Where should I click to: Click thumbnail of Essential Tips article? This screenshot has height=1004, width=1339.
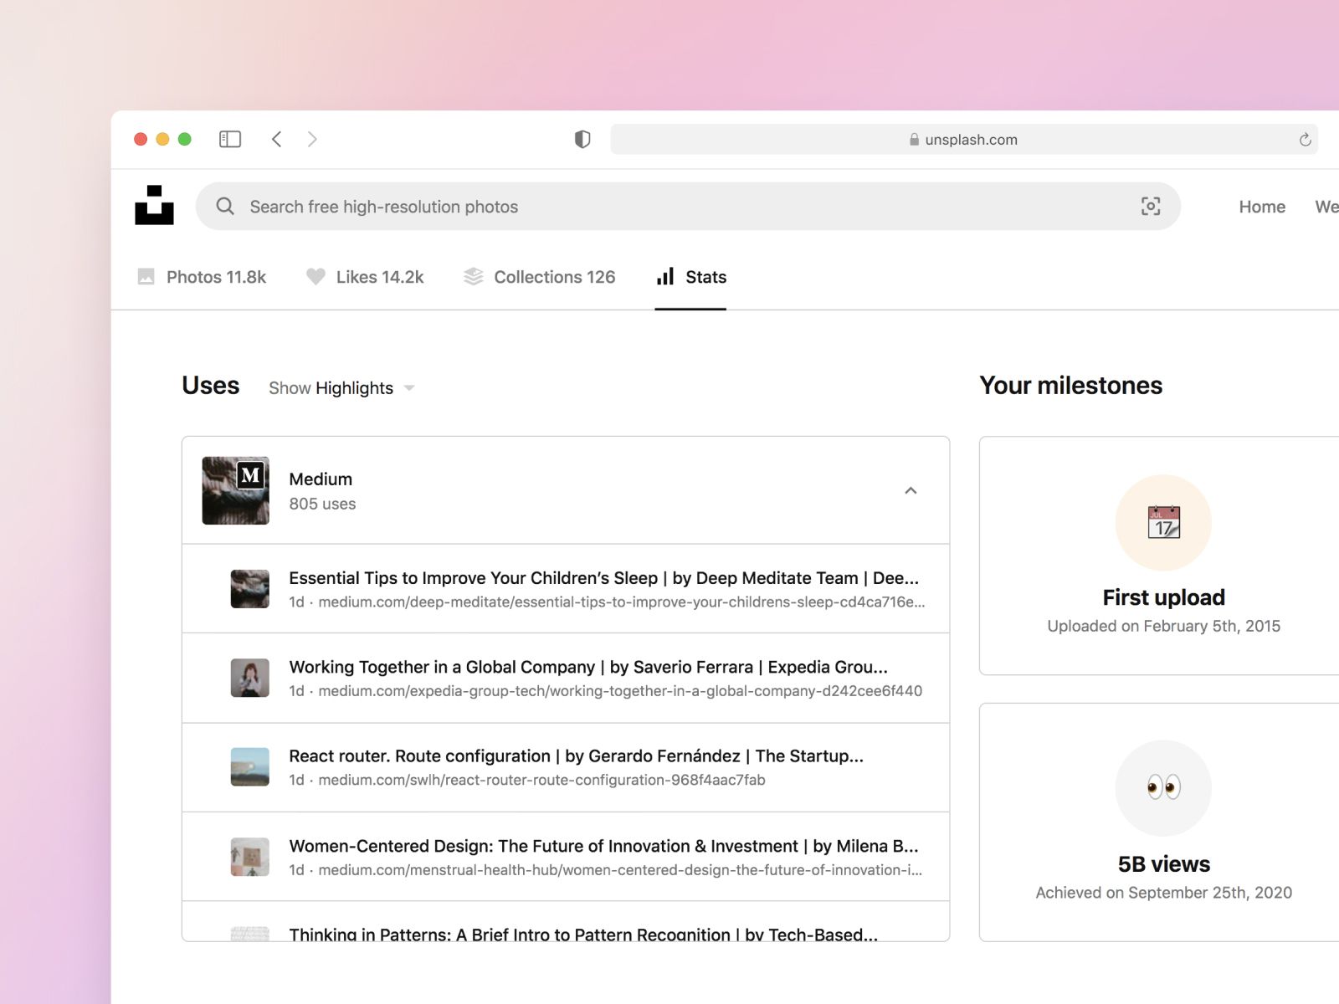click(249, 589)
